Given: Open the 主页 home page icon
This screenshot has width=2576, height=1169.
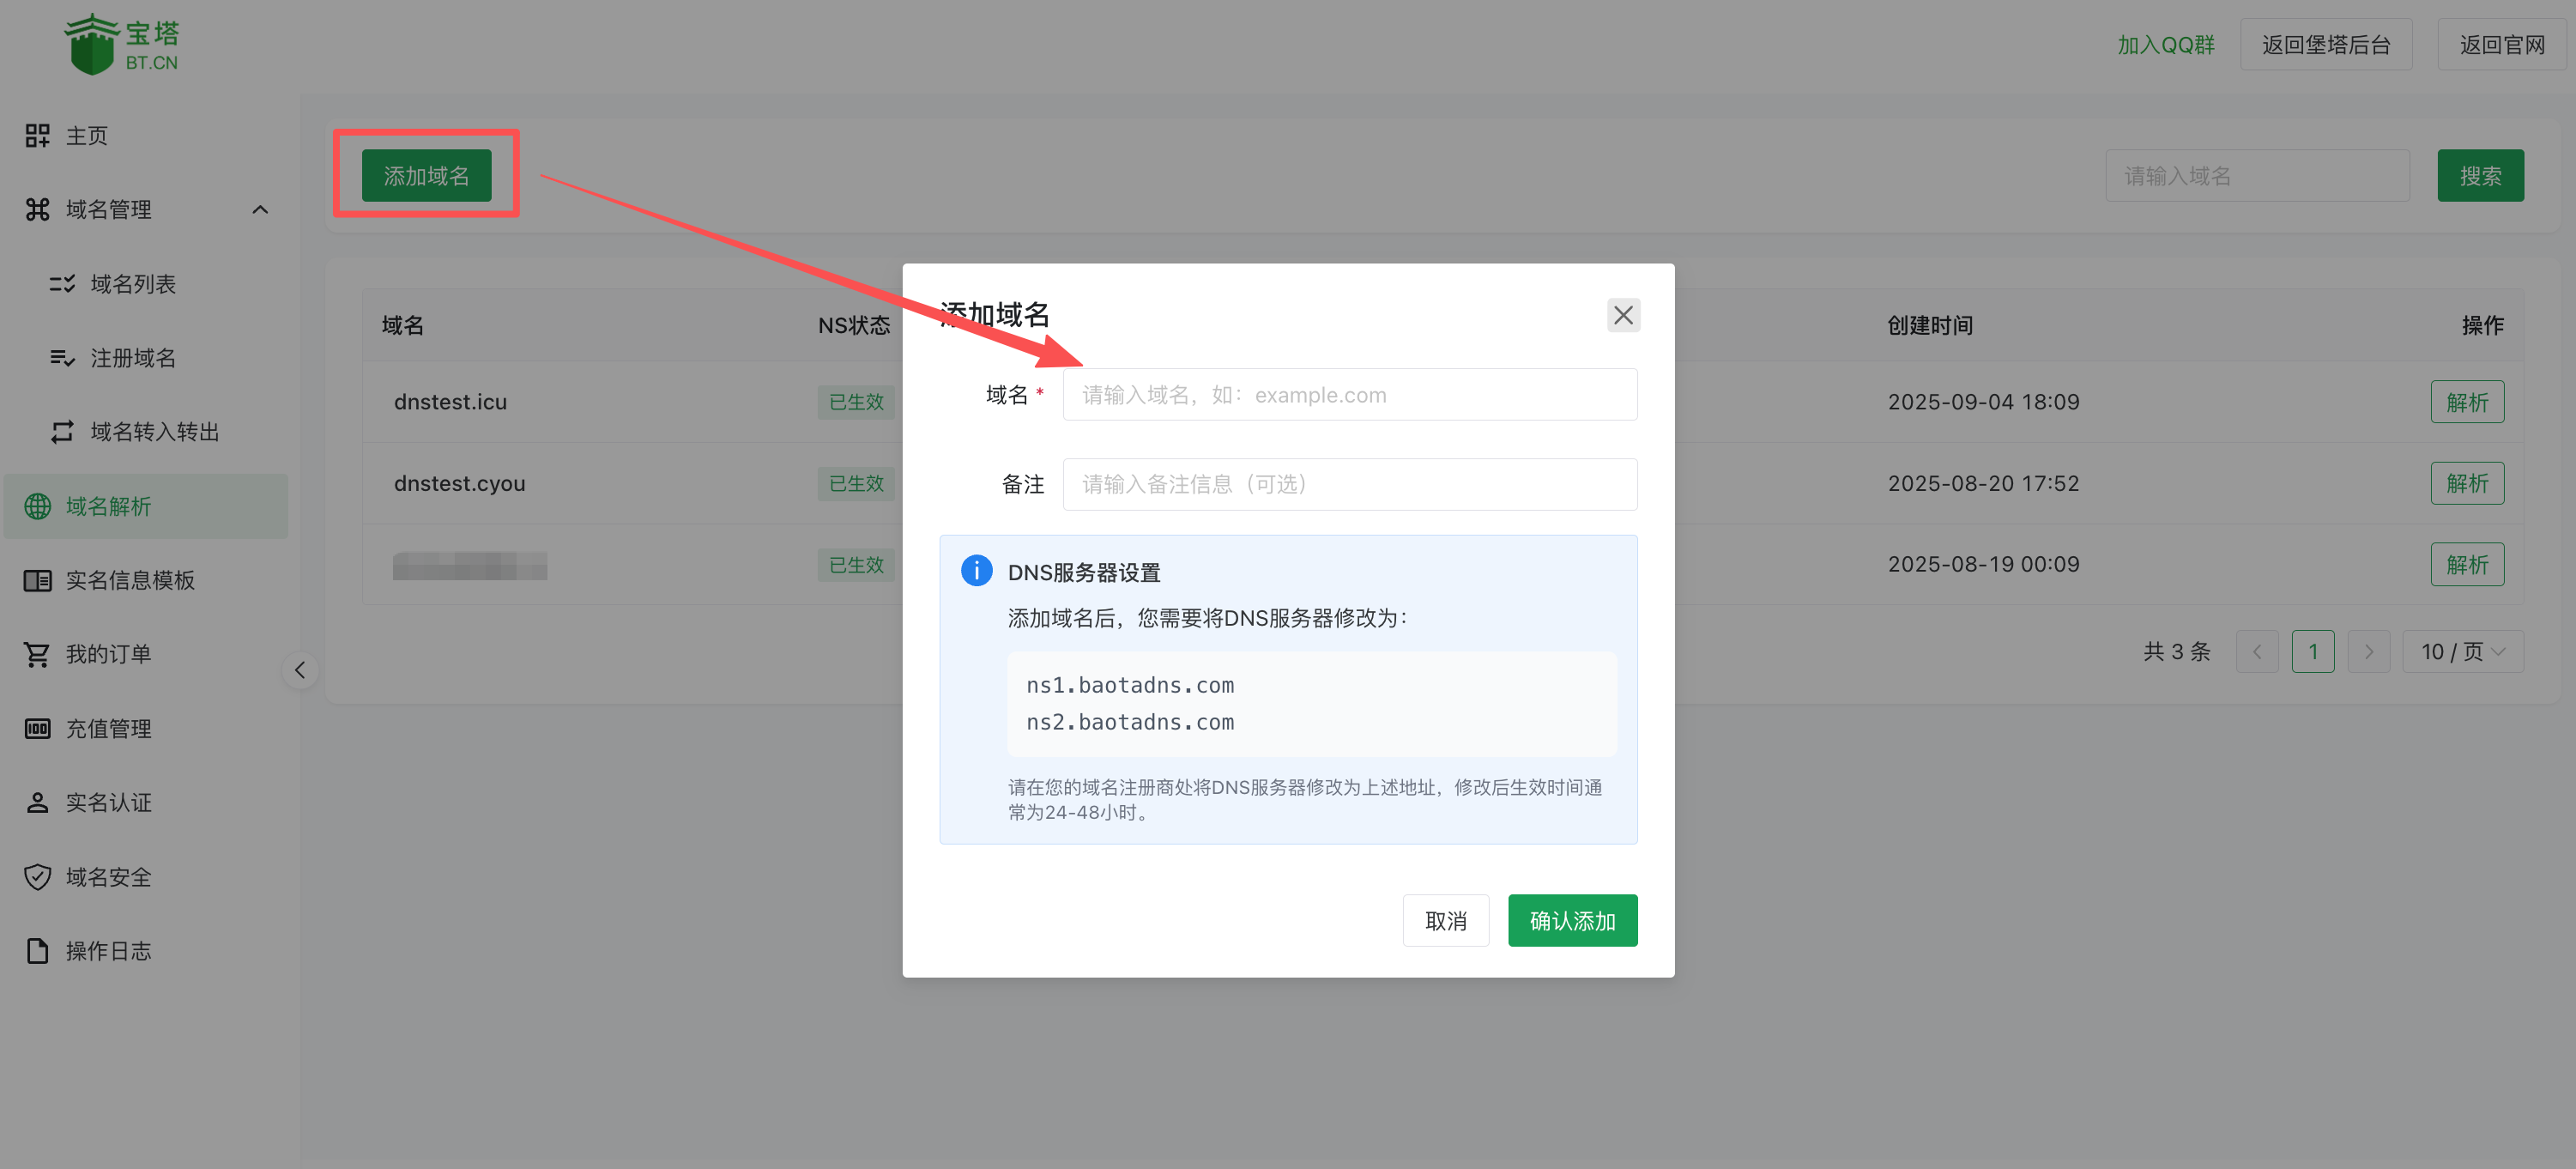Looking at the screenshot, I should click(x=37, y=135).
